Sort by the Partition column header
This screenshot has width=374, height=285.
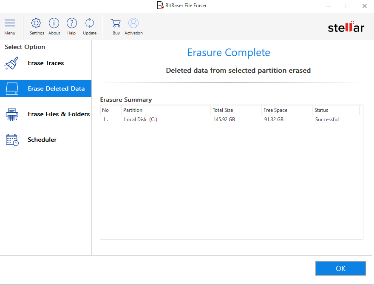click(166, 110)
